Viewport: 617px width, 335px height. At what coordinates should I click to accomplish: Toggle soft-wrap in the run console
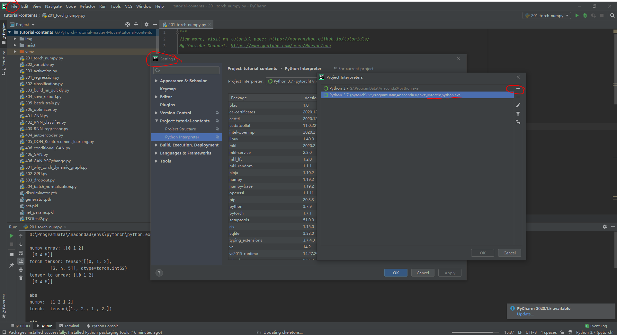[21, 253]
